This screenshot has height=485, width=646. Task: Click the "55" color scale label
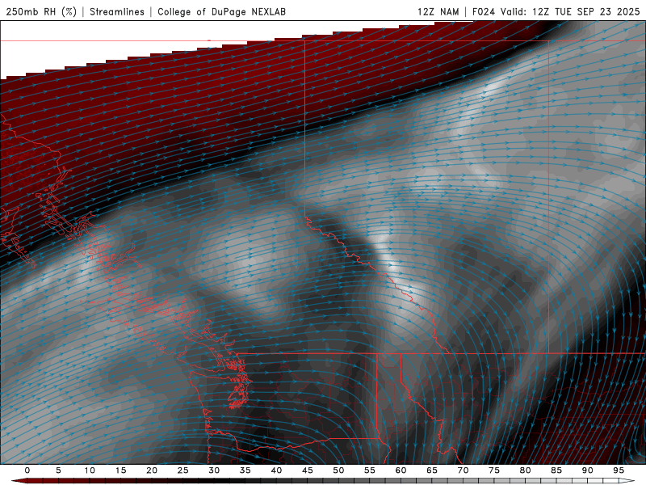[370, 470]
